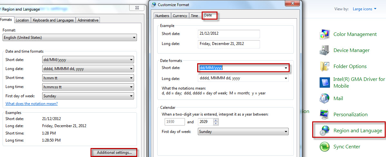Open the Personalization icon
Viewport: 386px width, 157px height.
click(x=324, y=114)
